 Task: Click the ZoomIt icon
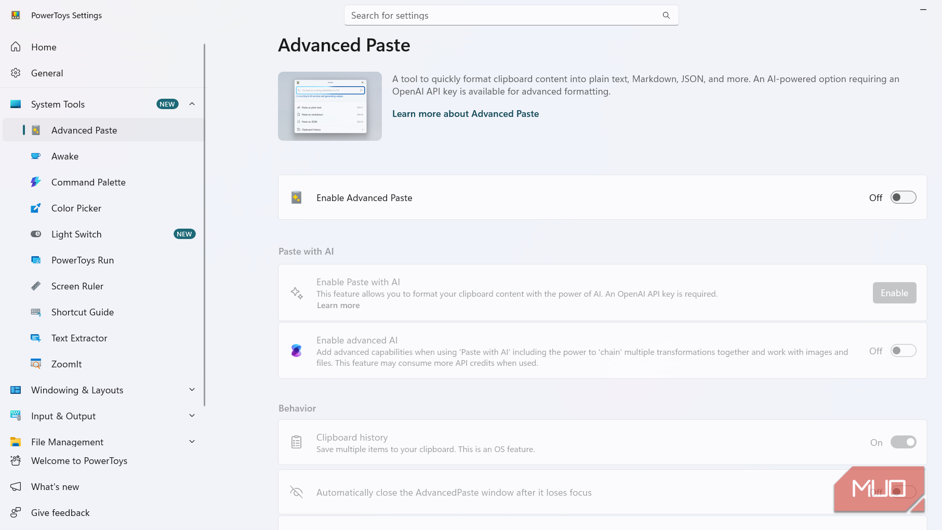(x=36, y=364)
